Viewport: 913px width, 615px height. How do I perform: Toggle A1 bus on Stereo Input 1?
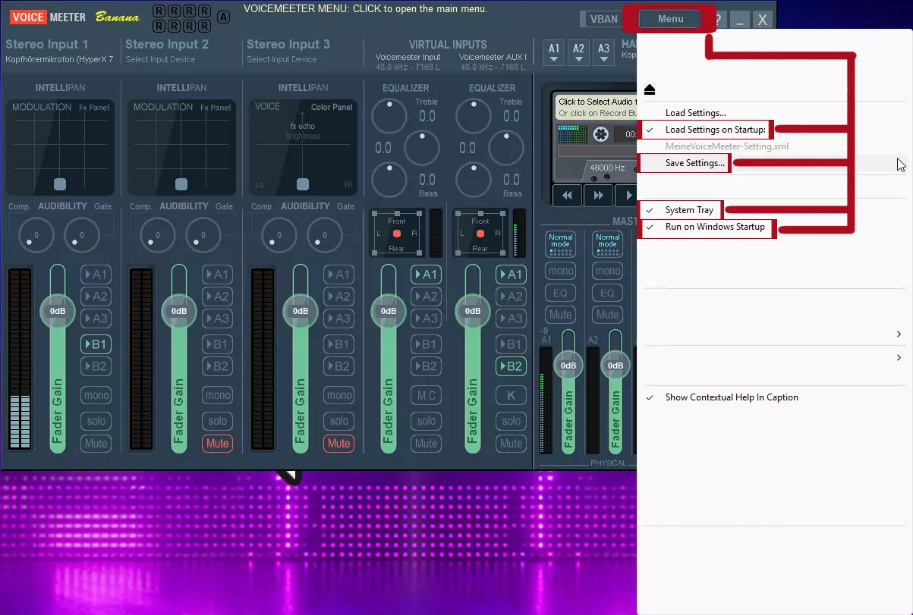(x=96, y=275)
